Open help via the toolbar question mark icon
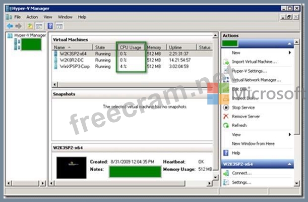Image resolution: width=308 pixels, height=202 pixels. [x=50, y=26]
